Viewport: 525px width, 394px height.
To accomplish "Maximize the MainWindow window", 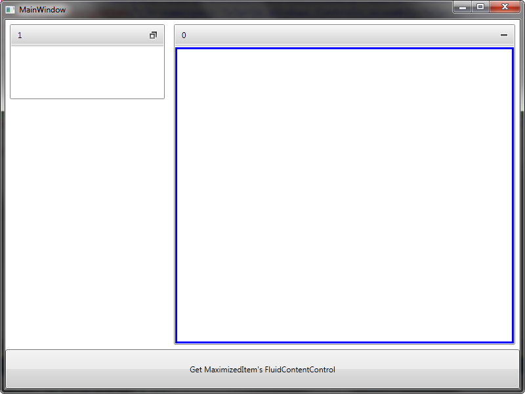I will coord(480,7).
